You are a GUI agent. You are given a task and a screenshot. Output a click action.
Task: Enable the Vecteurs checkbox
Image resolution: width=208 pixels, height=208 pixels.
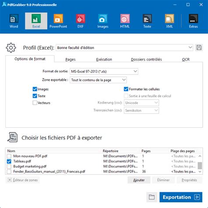[35, 103]
